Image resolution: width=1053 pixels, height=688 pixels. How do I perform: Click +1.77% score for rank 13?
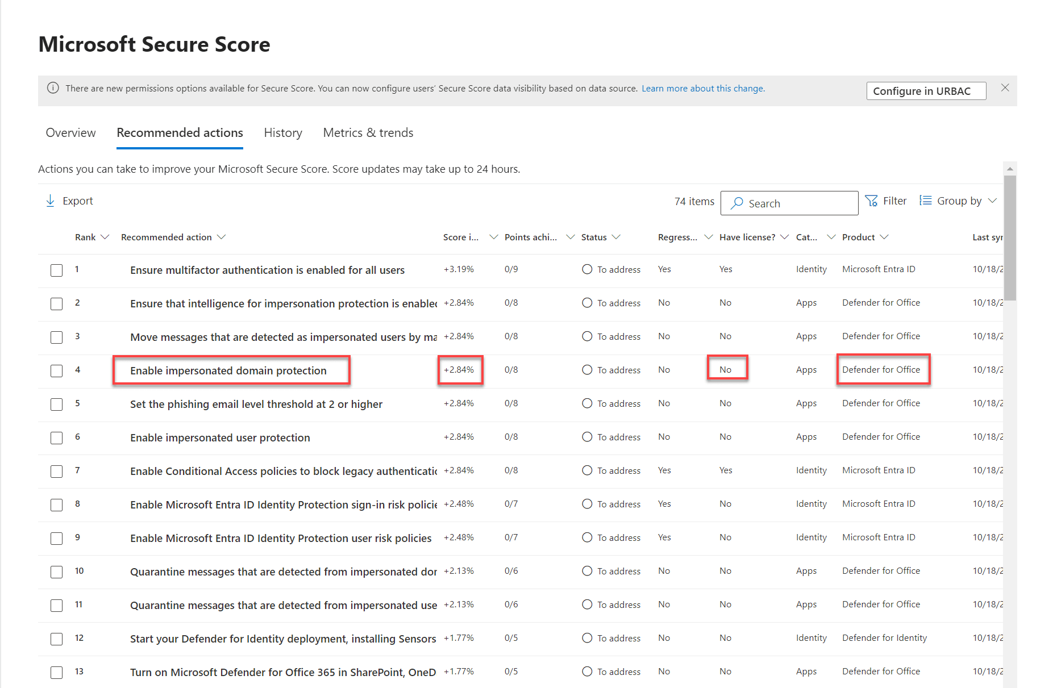pos(459,672)
